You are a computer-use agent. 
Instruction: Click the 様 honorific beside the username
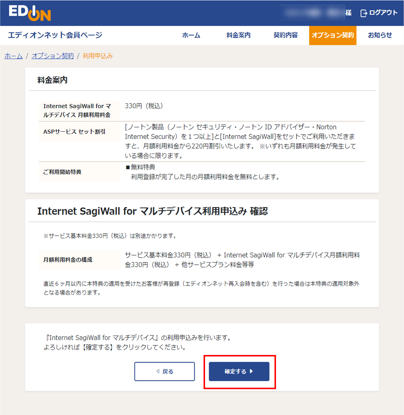[x=348, y=13]
